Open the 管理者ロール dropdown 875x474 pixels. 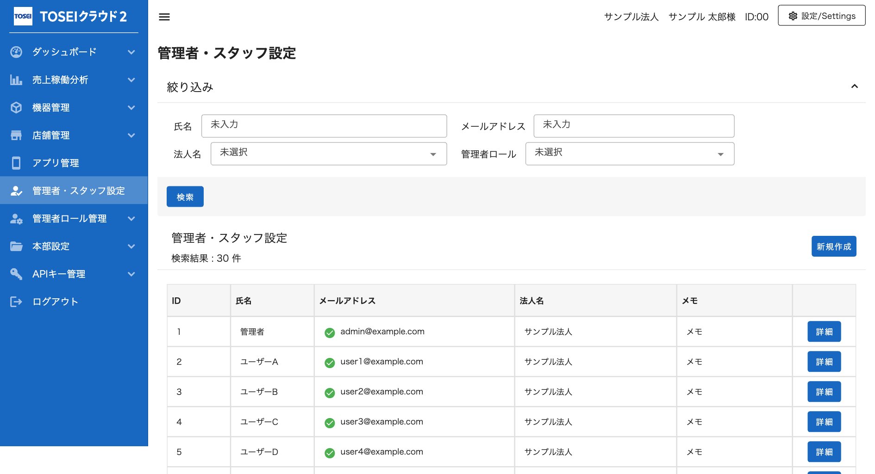pyautogui.click(x=630, y=154)
